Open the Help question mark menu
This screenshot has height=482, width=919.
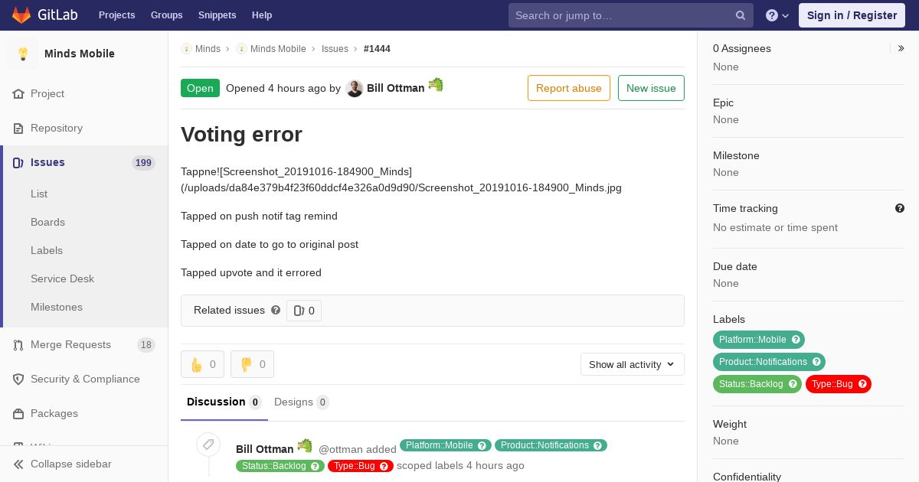coord(777,15)
